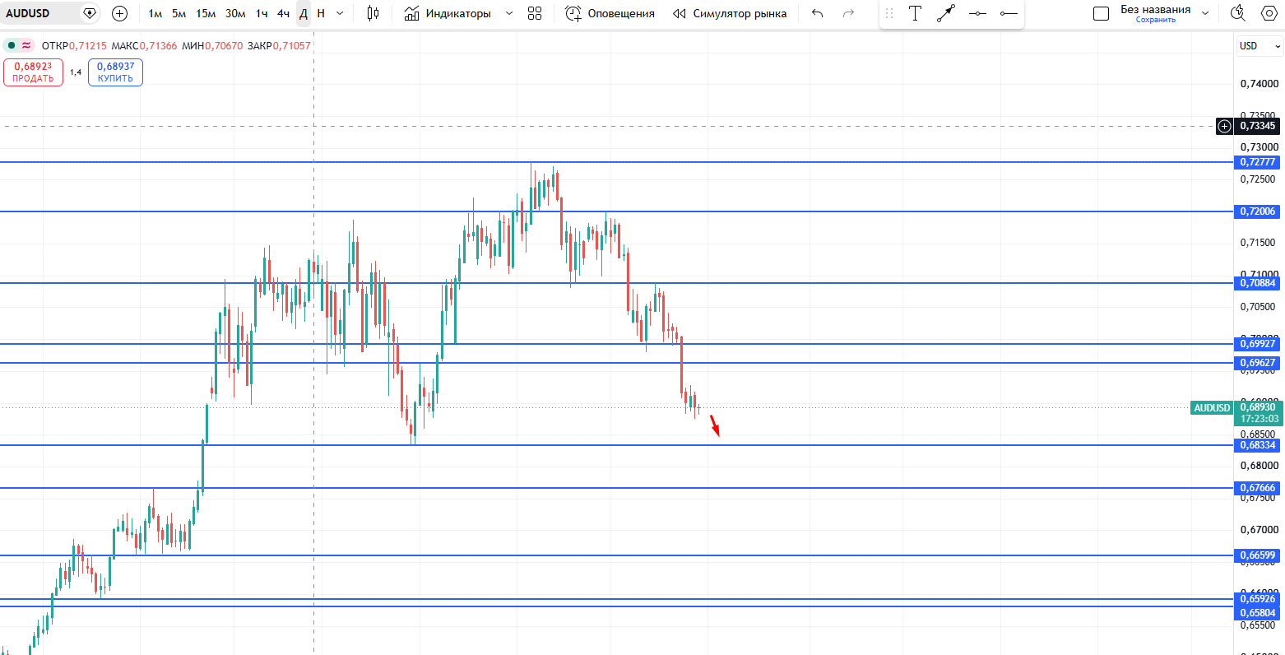
Task: Select the 0,65804 horizontal line label
Action: pyautogui.click(x=1258, y=613)
